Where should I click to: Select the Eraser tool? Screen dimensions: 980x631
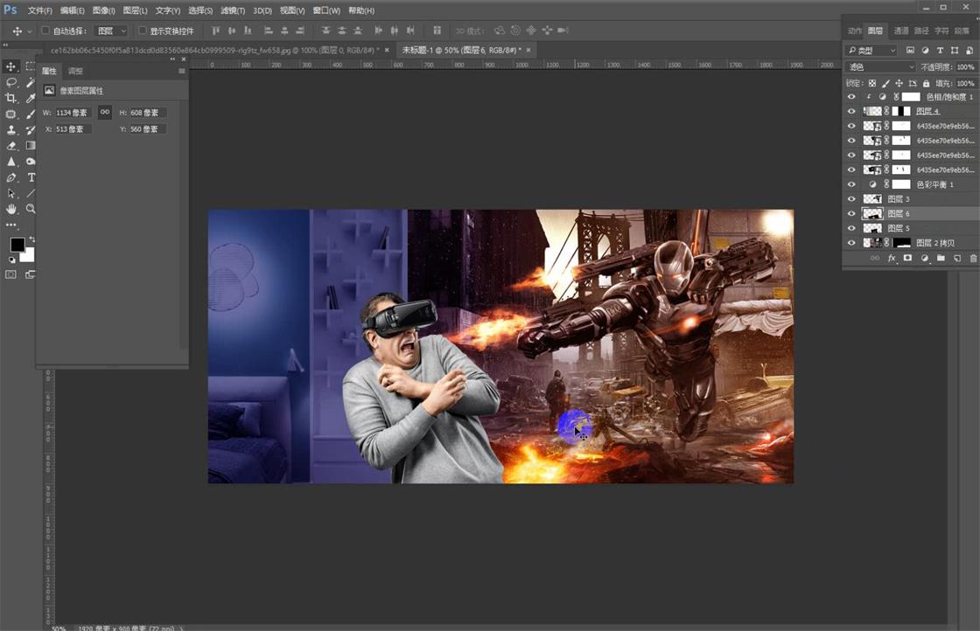(x=11, y=145)
